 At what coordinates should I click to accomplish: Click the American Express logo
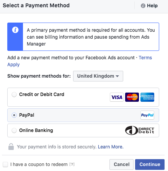[147, 97]
